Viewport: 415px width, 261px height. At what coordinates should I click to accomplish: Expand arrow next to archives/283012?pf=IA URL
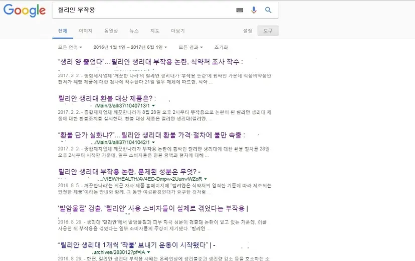[x=148, y=252]
